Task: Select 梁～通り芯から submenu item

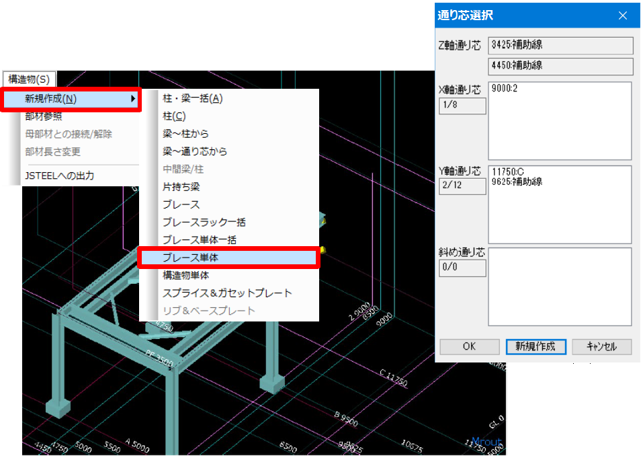Action: pos(195,151)
